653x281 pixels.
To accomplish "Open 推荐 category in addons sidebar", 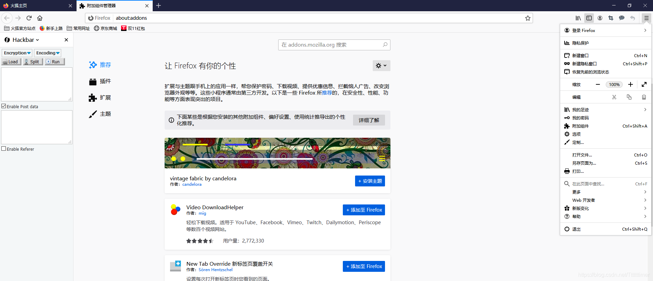I will click(x=100, y=65).
